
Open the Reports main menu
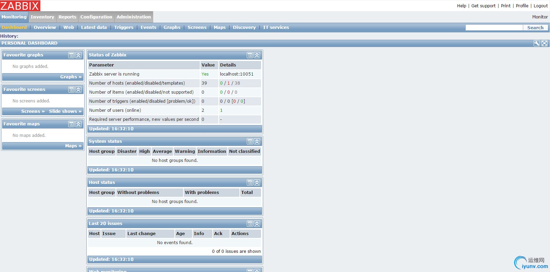[x=67, y=17]
